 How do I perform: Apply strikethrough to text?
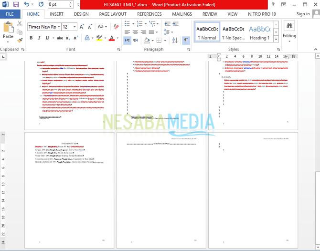(60, 38)
